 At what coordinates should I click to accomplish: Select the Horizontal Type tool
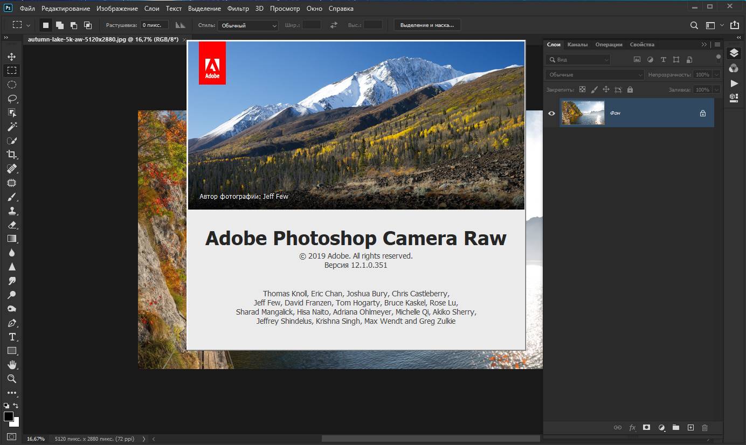pyautogui.click(x=11, y=337)
